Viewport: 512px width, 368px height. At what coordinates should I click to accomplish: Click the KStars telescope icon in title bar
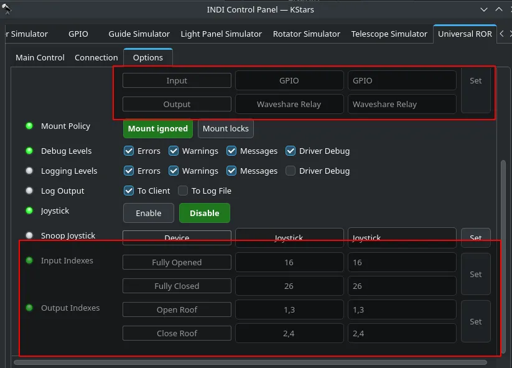click(x=6, y=9)
